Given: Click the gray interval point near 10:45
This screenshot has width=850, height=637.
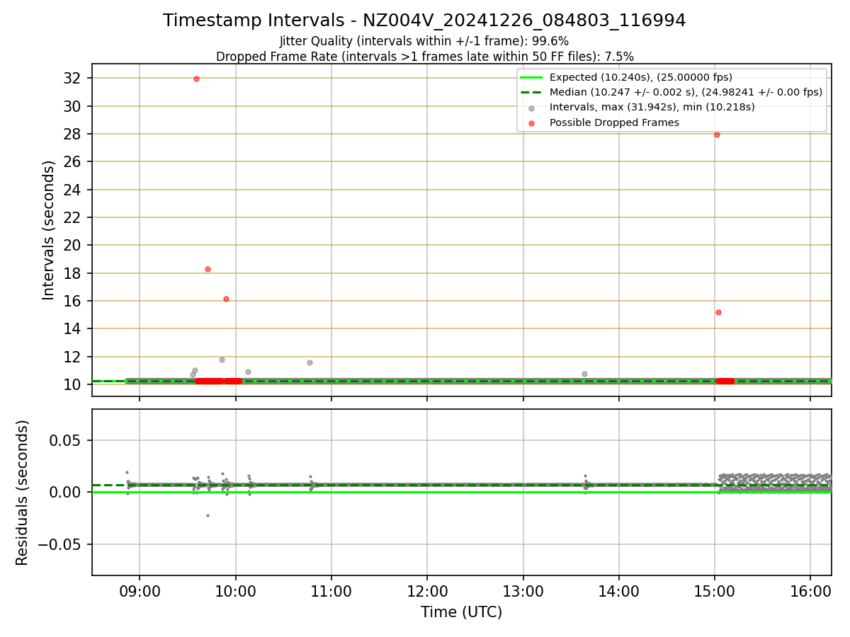Looking at the screenshot, I should [310, 362].
